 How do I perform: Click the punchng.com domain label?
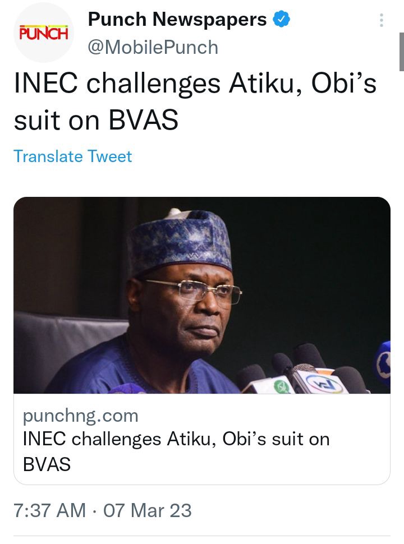click(x=81, y=416)
